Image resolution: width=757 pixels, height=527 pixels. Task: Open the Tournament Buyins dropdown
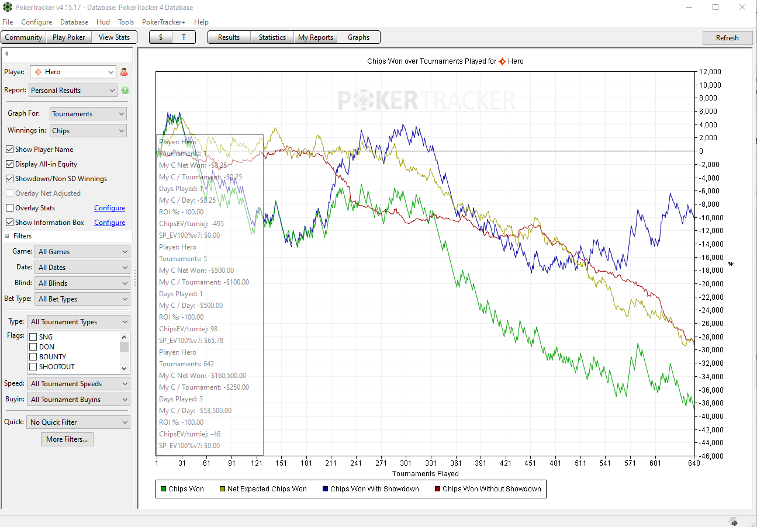tap(78, 400)
